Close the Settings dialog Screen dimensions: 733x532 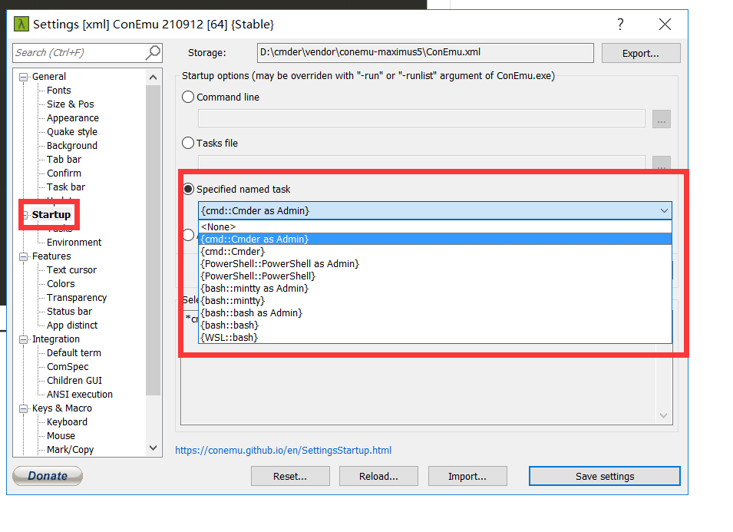point(665,25)
